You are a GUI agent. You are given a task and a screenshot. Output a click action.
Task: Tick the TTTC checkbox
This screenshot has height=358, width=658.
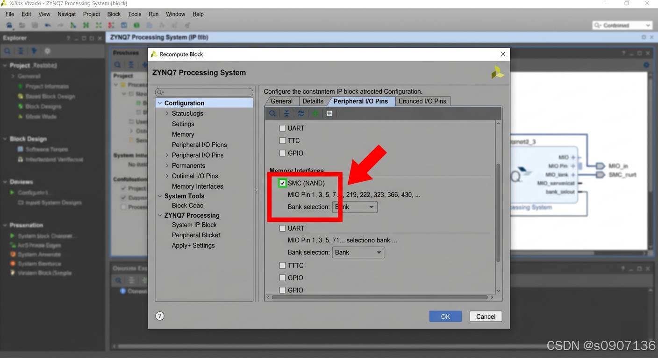click(x=282, y=265)
